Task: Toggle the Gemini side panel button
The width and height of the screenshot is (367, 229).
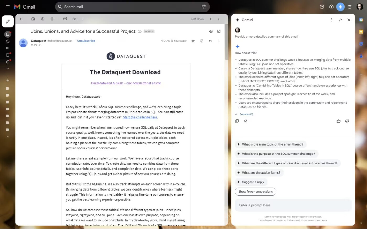Action: click(x=340, y=7)
